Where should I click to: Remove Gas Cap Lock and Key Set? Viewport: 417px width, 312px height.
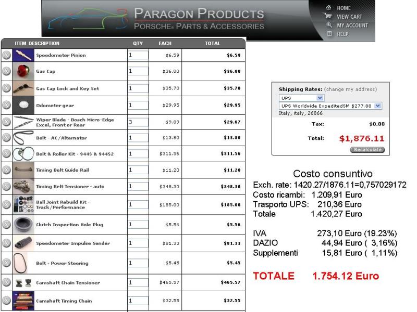[x=6, y=88]
